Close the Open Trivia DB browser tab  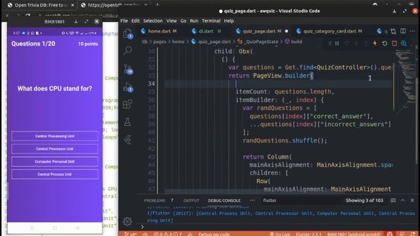[72, 5]
